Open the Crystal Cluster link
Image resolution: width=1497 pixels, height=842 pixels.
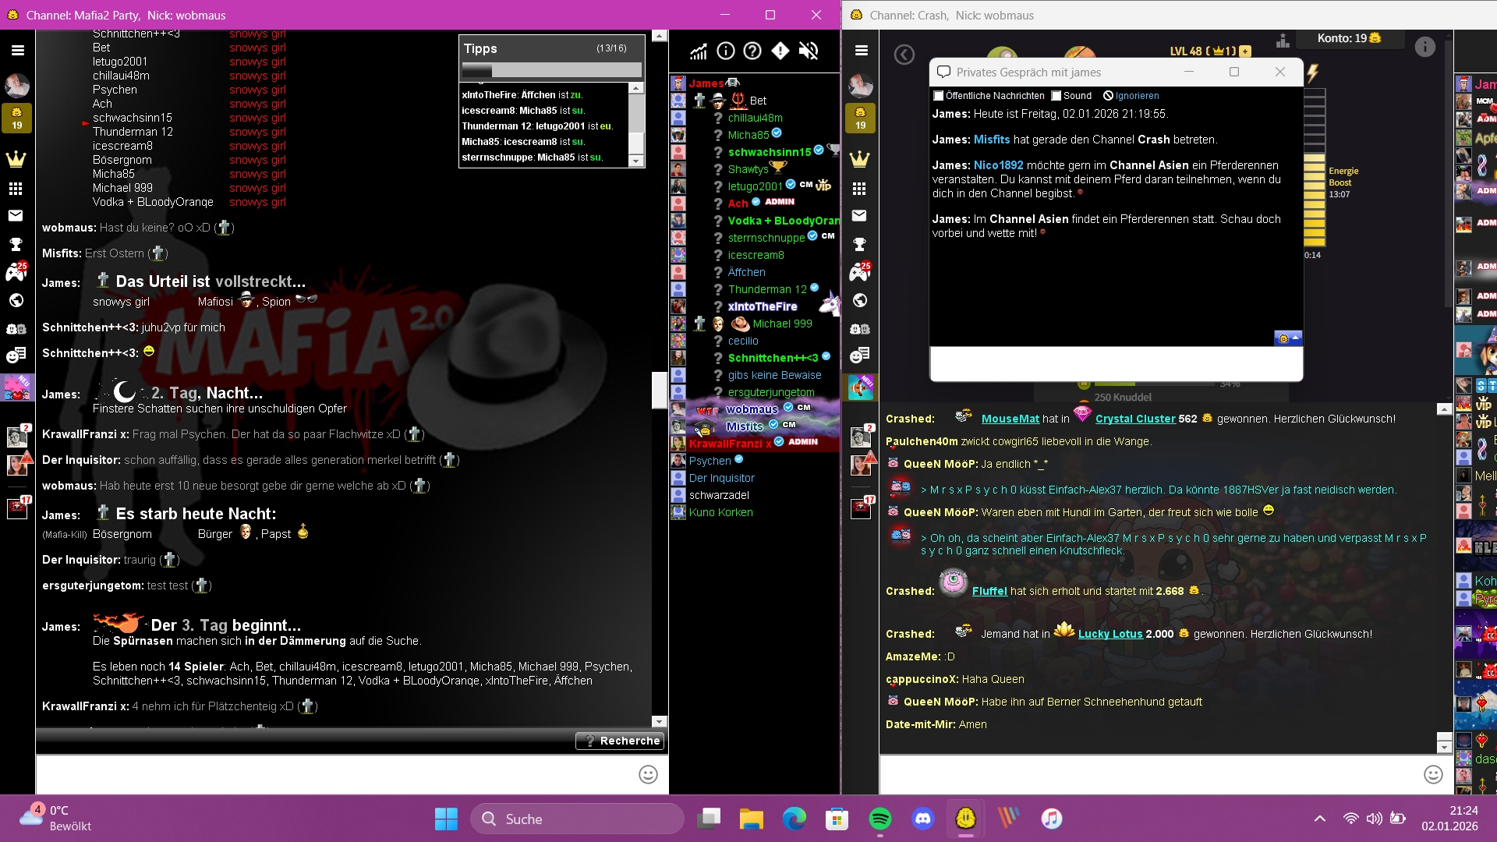coord(1134,419)
